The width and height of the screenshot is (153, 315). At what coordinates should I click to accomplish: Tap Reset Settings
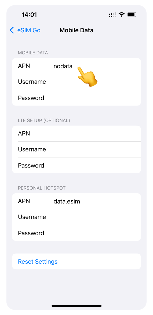(38, 262)
